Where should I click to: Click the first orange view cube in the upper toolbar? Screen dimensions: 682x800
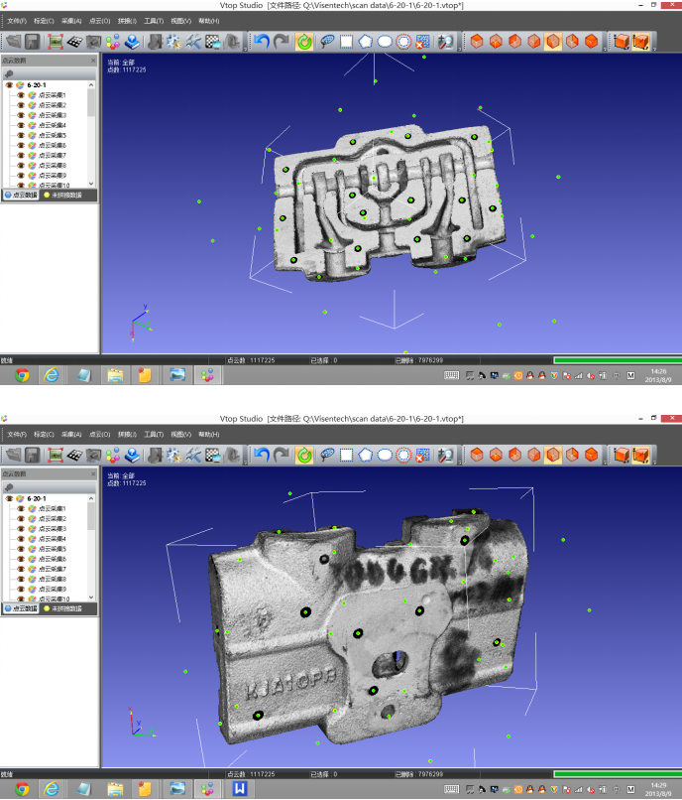click(476, 42)
